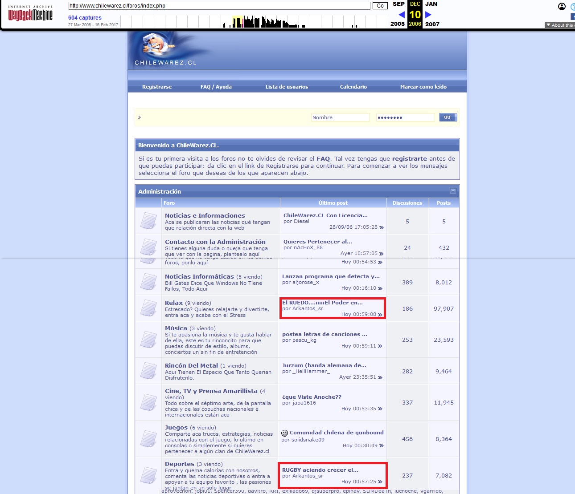Go to previous capture with left blue arrow
The image size is (575, 494).
[402, 15]
